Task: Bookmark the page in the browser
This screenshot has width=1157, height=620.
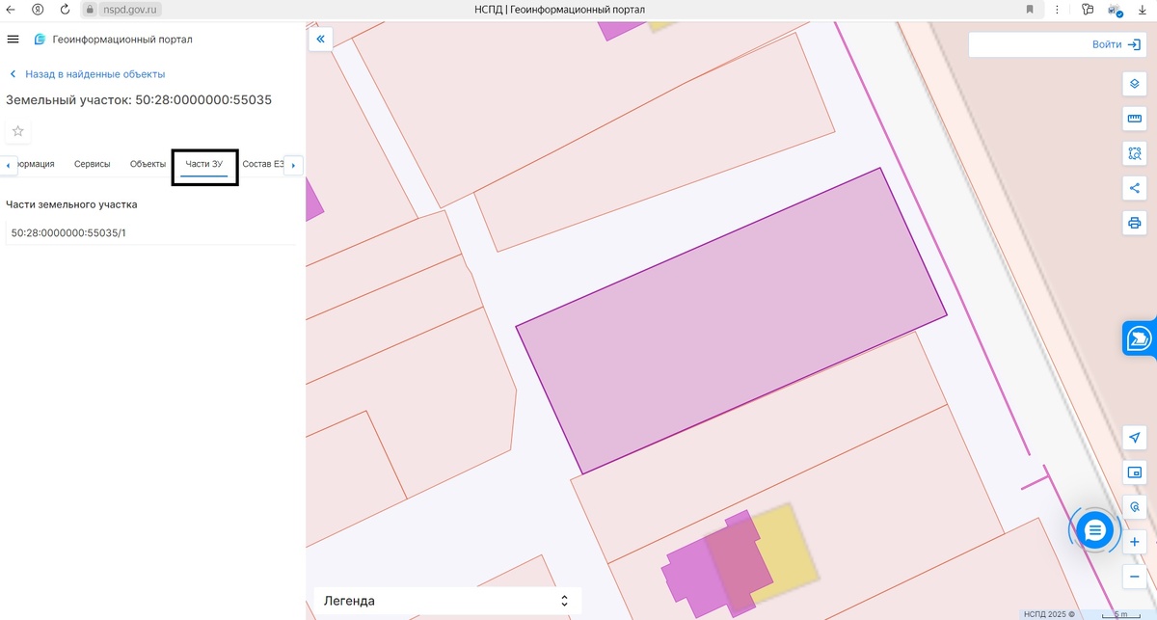Action: tap(1030, 9)
